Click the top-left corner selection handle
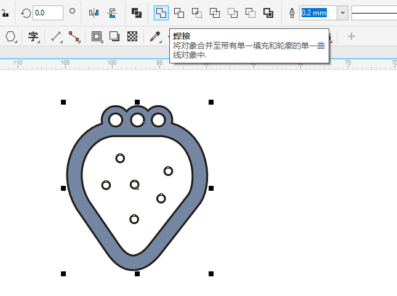Viewport: 397px width, 296px height. 63,102
